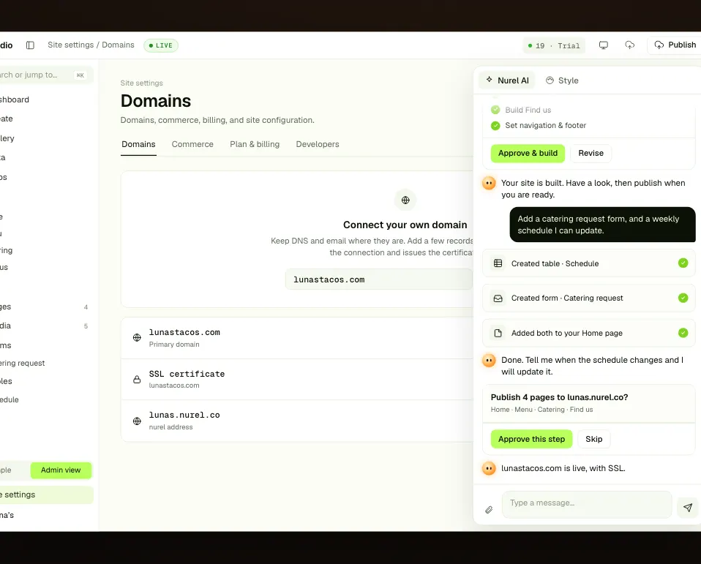Toggle Admin view mode
This screenshot has height=564, width=701.
[x=61, y=470]
